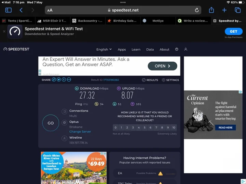Switch to the MetEye tab
The image size is (246, 184).
click(158, 21)
